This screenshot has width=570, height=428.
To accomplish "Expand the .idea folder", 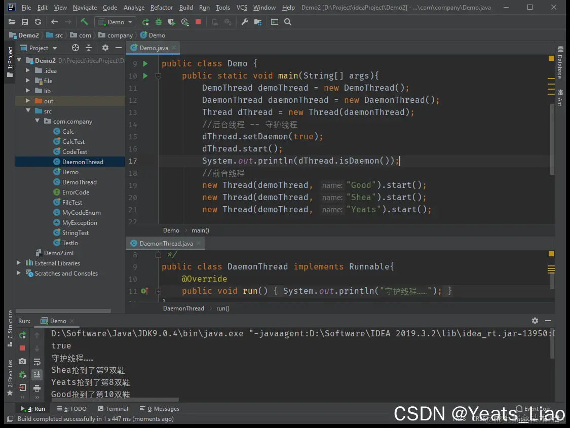I will tap(28, 70).
